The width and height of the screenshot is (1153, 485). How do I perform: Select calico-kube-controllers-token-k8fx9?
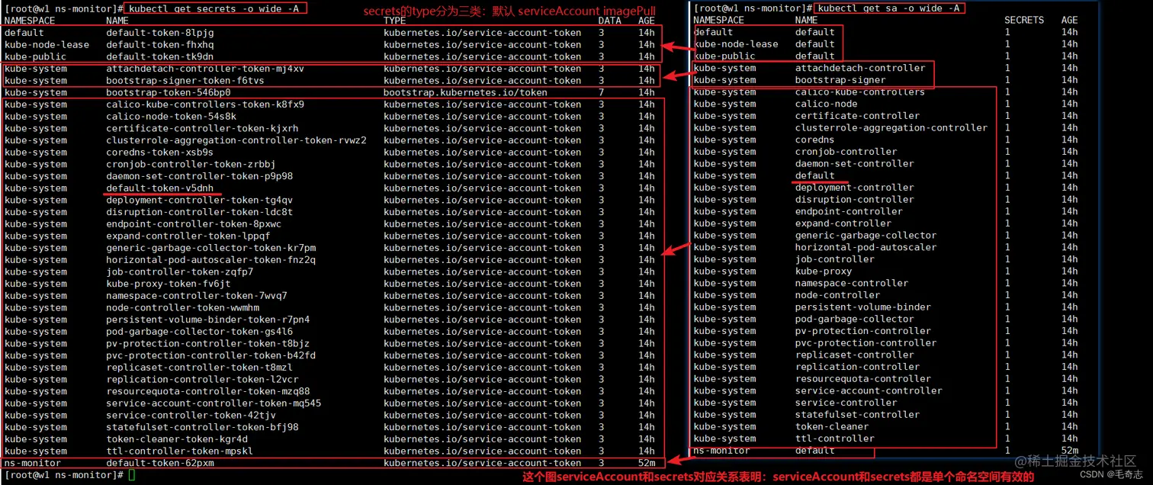point(205,104)
